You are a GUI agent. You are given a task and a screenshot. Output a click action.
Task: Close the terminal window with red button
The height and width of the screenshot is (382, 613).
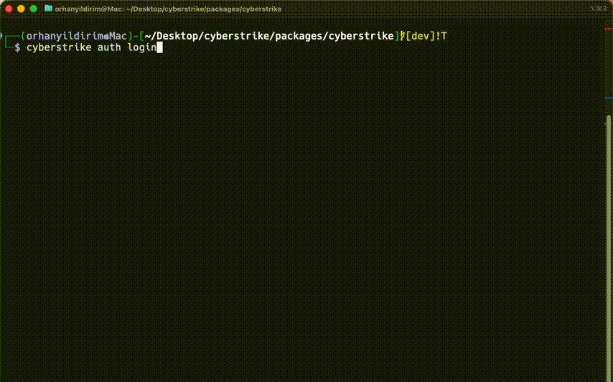(x=9, y=9)
